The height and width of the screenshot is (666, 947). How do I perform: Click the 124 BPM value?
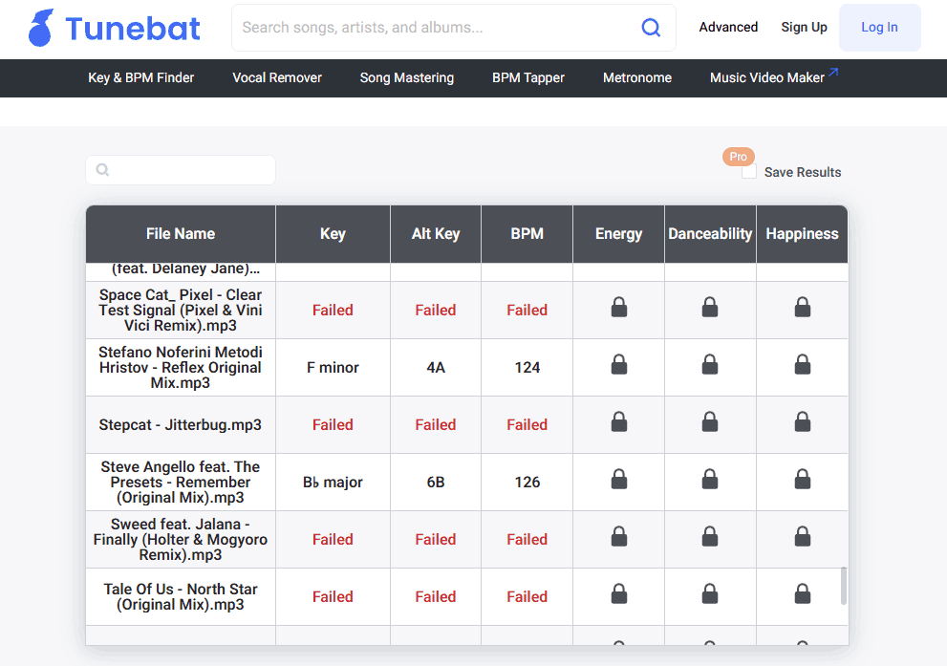coord(527,367)
